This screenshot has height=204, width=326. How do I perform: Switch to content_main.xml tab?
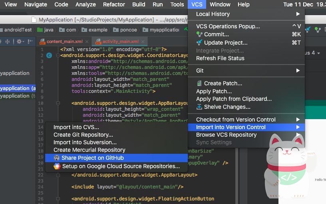click(64, 42)
